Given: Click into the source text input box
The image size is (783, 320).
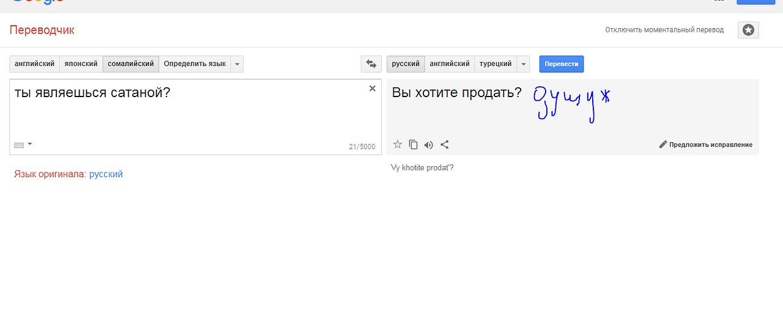Looking at the screenshot, I should pos(196,117).
